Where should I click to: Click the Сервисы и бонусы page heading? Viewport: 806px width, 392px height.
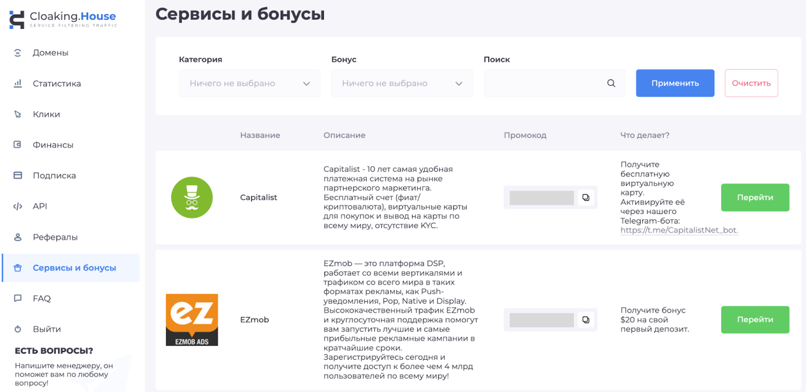(x=240, y=14)
